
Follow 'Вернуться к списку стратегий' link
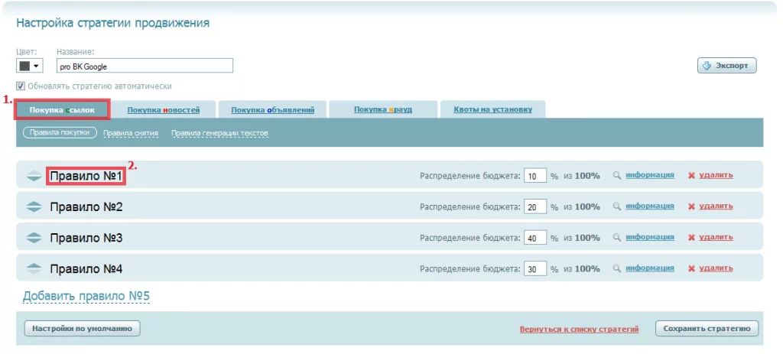tap(580, 330)
